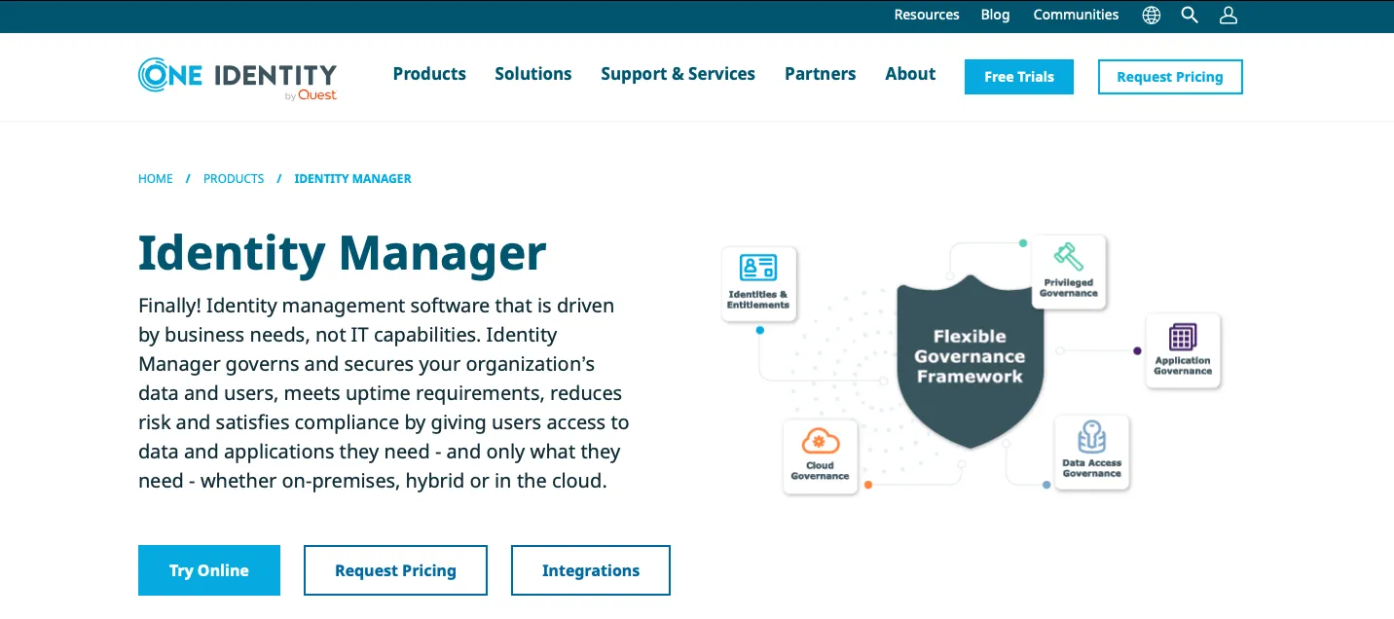Click Request Pricing below the description
Screen dimensions: 1394x619
tap(395, 570)
